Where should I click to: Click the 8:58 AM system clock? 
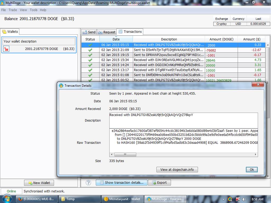pos(257,199)
